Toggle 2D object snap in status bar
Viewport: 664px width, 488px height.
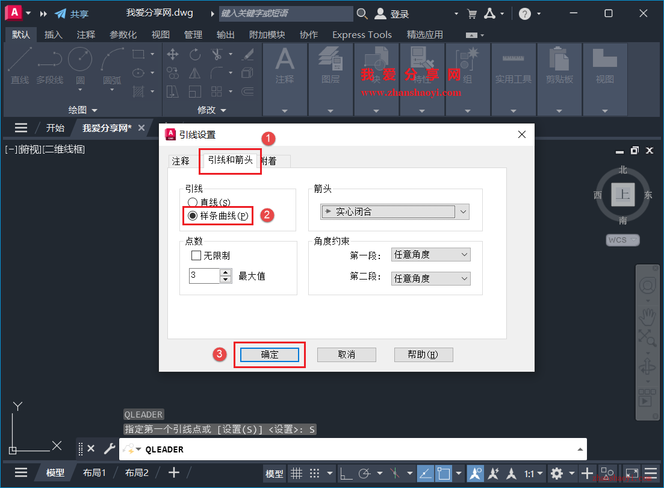point(444,474)
